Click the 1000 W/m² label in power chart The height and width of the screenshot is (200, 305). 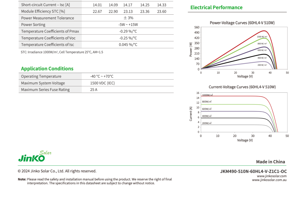tap(262, 37)
